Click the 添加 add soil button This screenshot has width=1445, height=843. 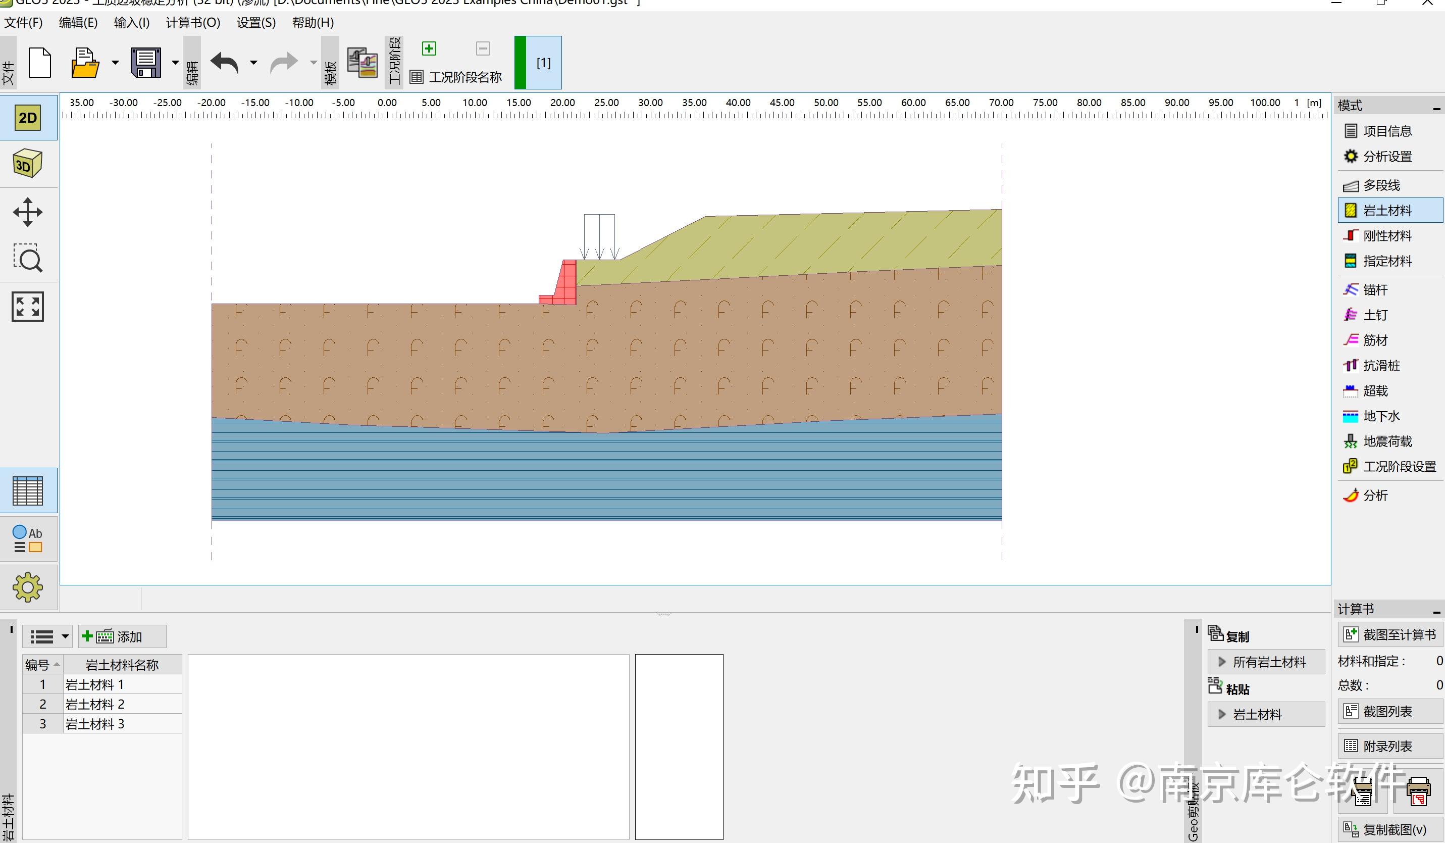(122, 636)
